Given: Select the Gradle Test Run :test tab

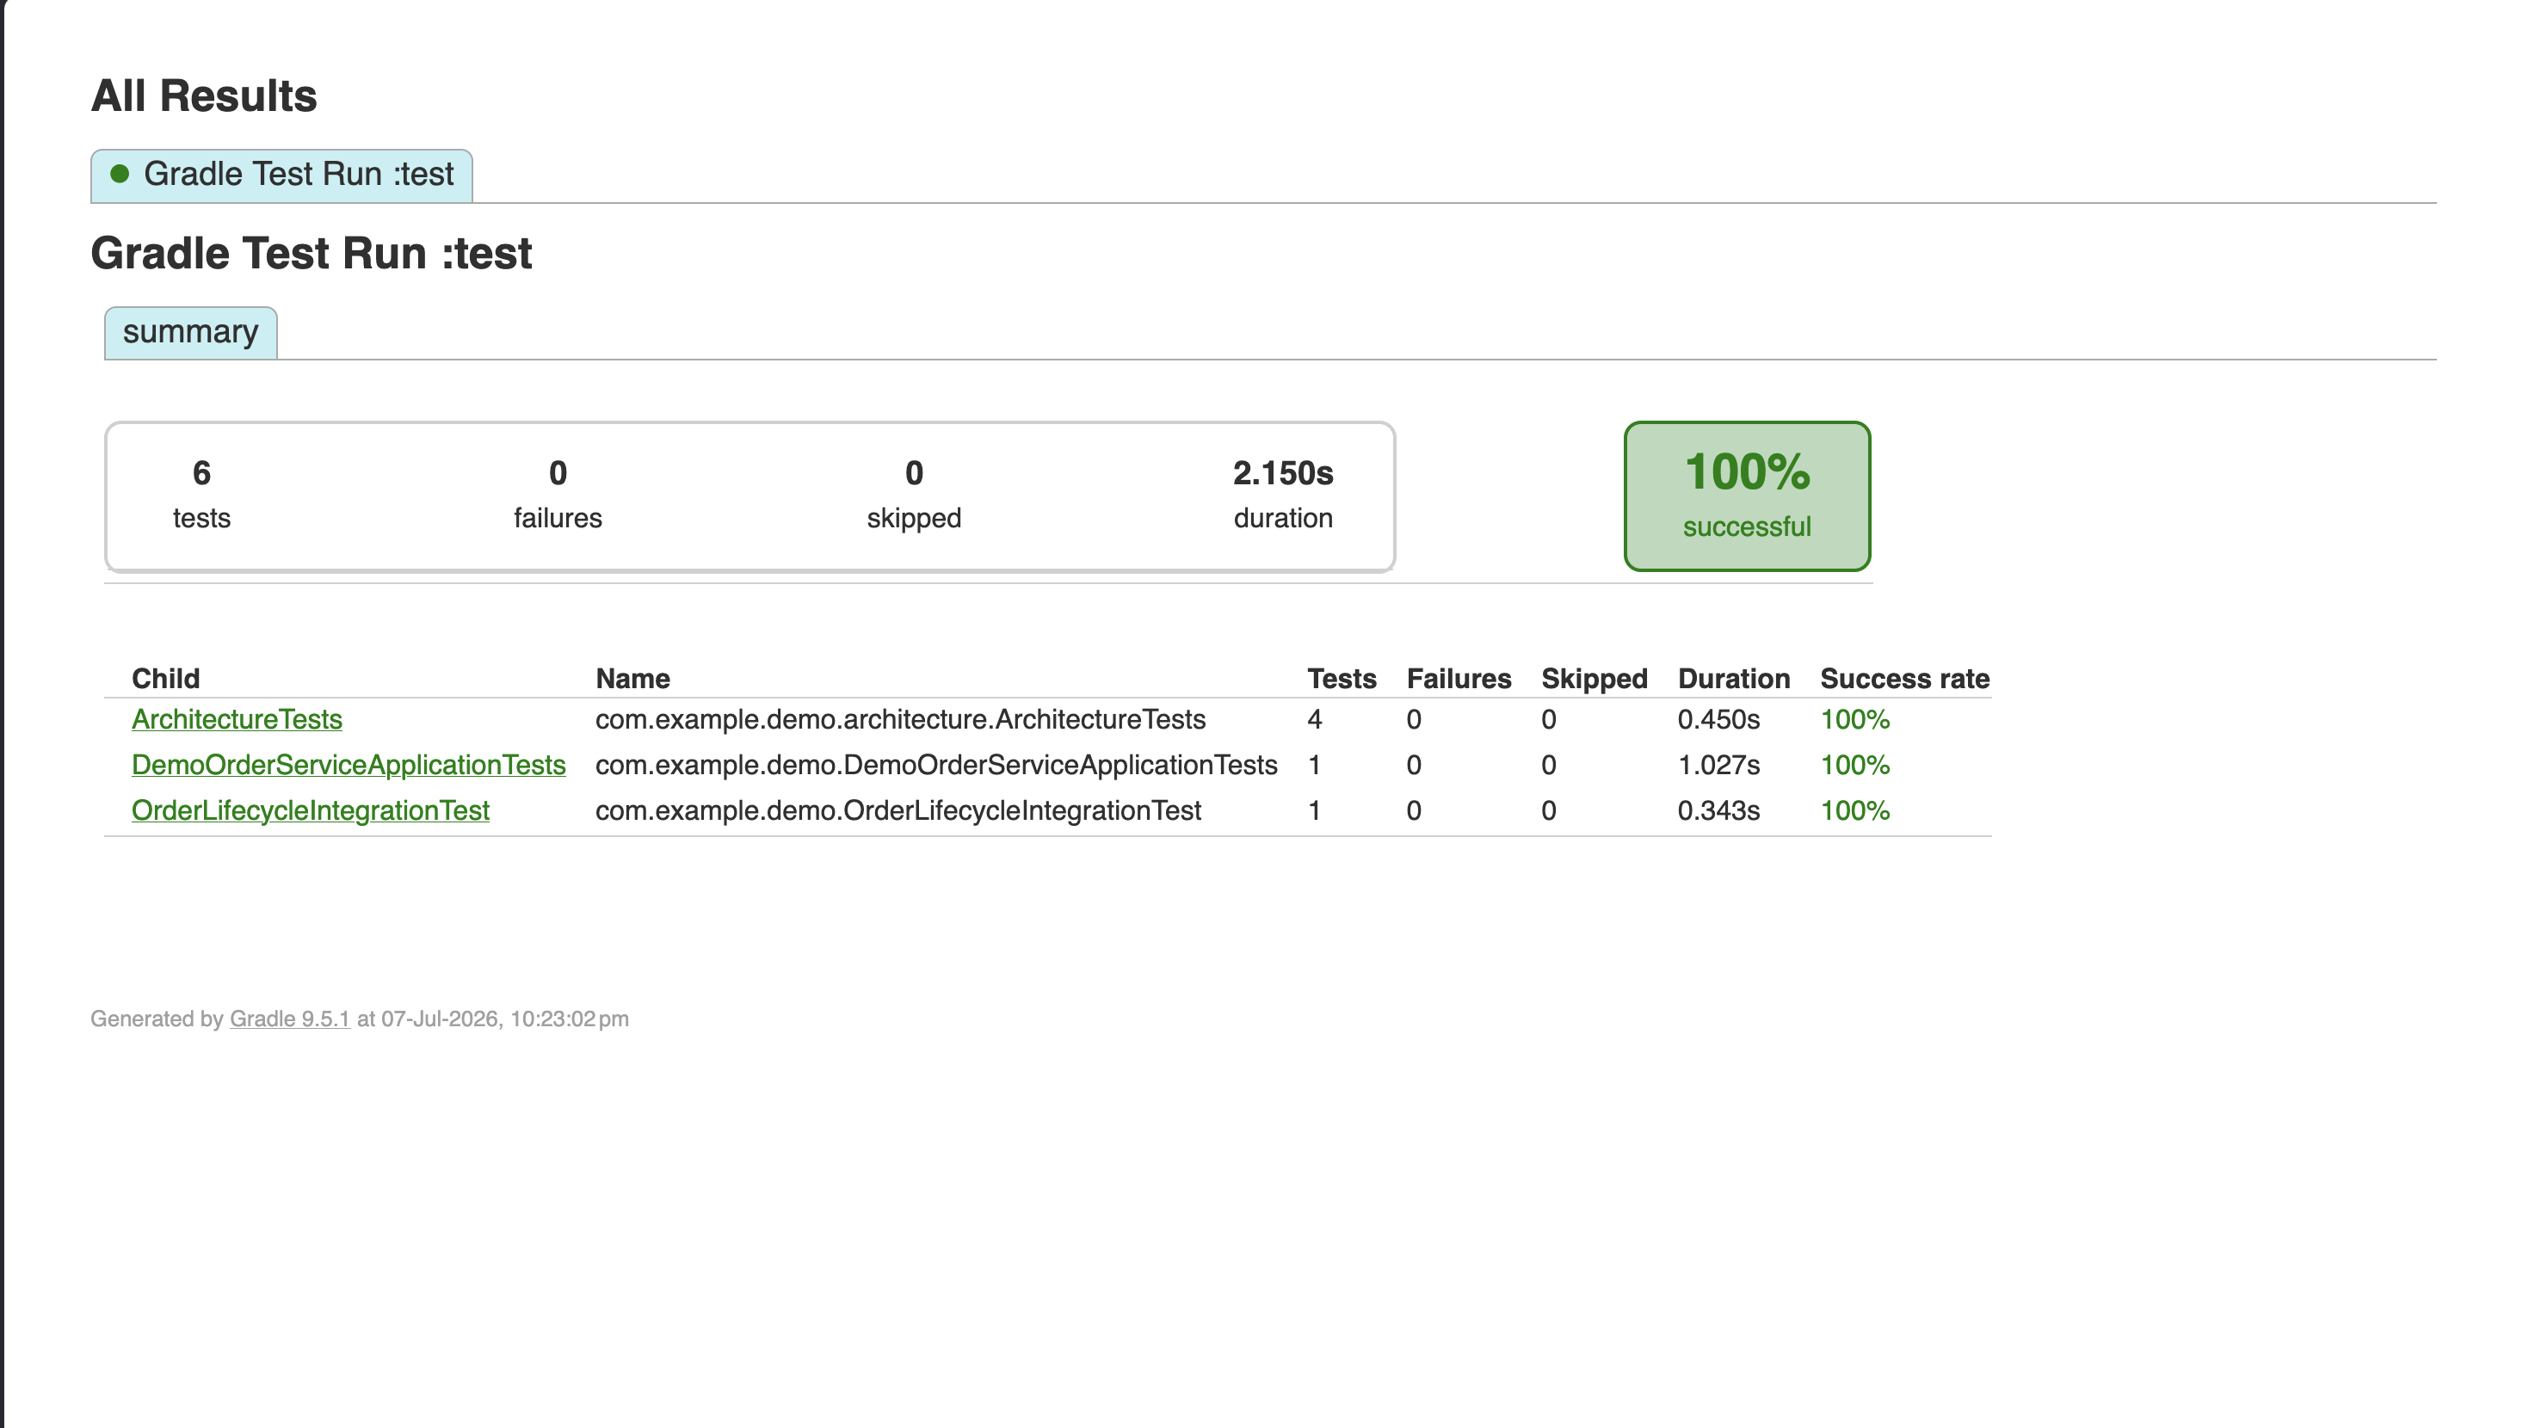Looking at the screenshot, I should click(x=281, y=175).
